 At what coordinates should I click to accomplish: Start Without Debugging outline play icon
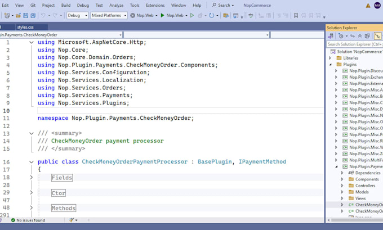tap(192, 15)
